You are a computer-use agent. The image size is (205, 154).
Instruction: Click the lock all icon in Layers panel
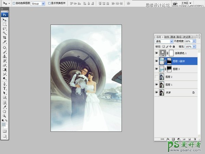pyautogui.click(x=174, y=46)
